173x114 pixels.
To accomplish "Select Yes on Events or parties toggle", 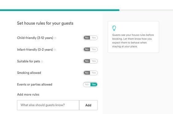I will 94,84.
